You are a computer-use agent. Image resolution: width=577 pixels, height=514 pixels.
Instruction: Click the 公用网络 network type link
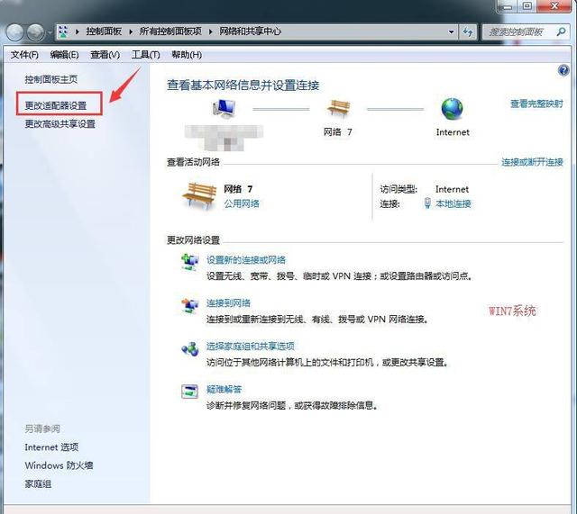pos(242,203)
